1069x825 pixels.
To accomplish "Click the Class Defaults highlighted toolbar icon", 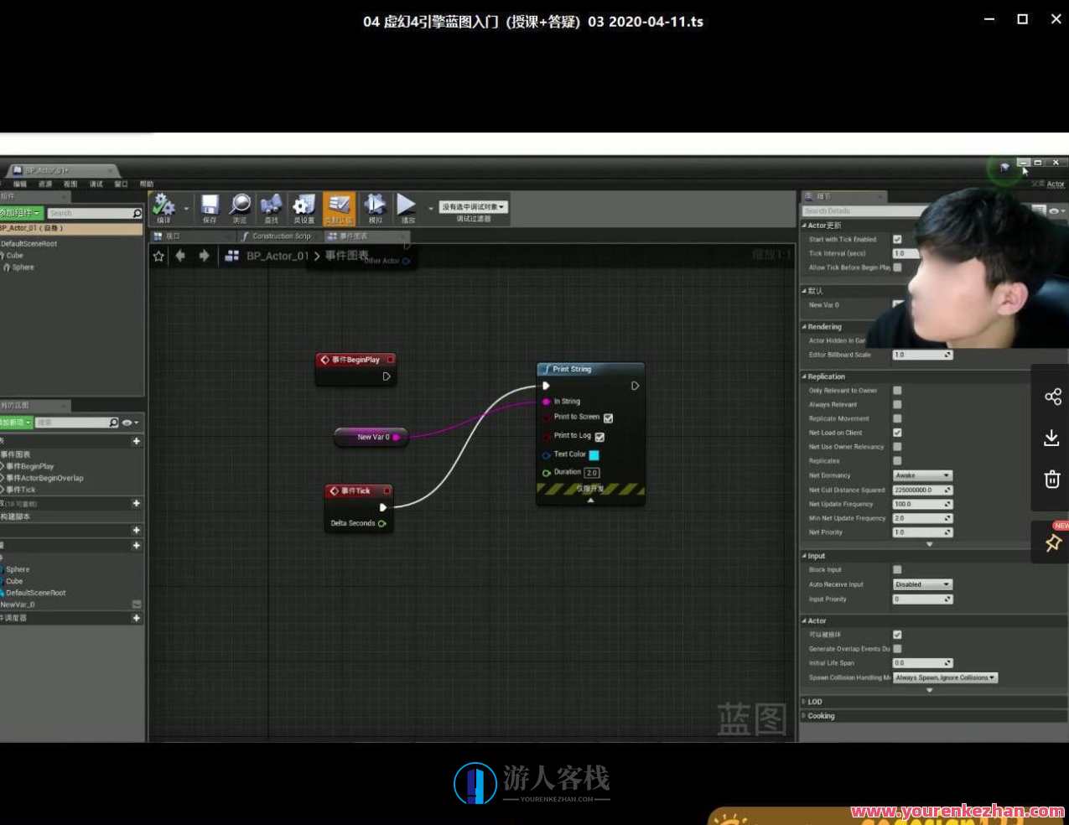I will (339, 207).
